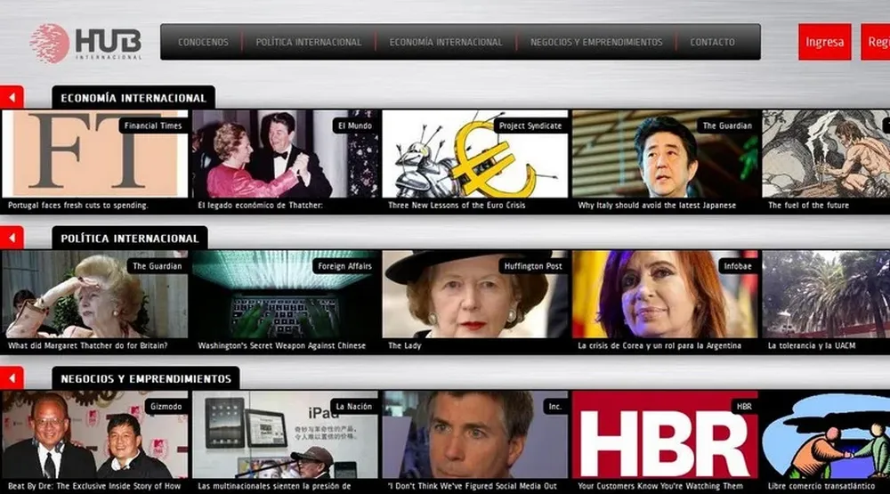
Task: Go to Política Internacional in navigation bar
Action: click(308, 42)
